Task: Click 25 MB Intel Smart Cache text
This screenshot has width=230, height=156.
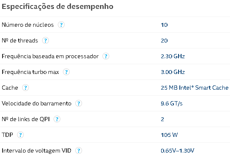Action: 195,88
